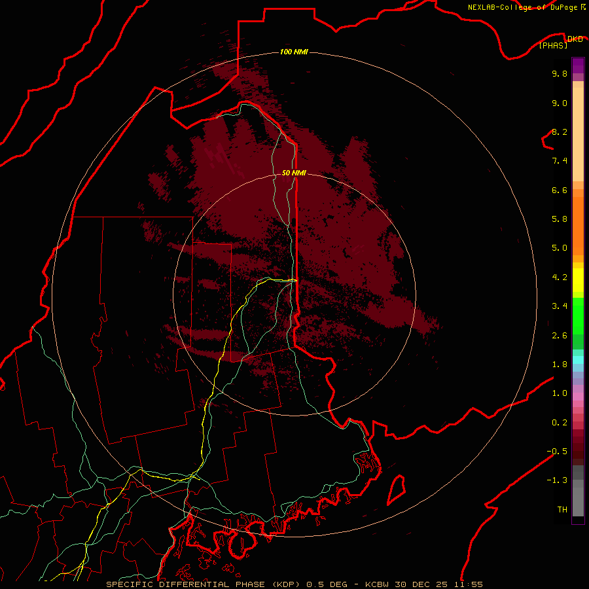The image size is (589, 589).
Task: Click the NEXLAB-College of DuPage attribution text
Action: pos(522,7)
